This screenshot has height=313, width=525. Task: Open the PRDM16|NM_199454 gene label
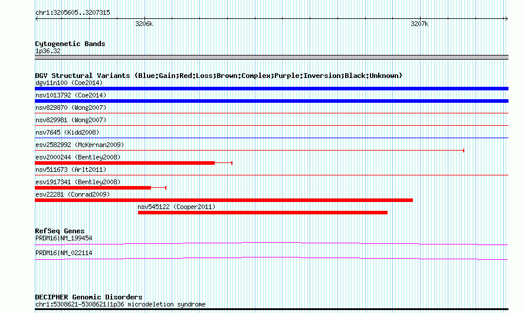pos(64,238)
